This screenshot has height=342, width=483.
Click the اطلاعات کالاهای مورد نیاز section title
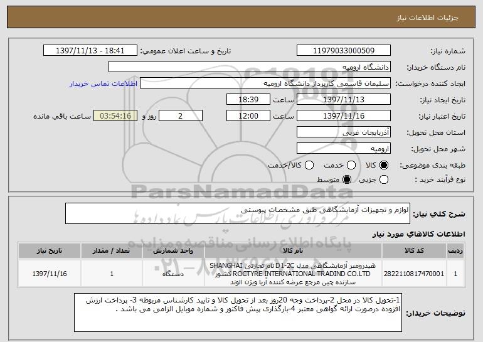[x=418, y=234]
